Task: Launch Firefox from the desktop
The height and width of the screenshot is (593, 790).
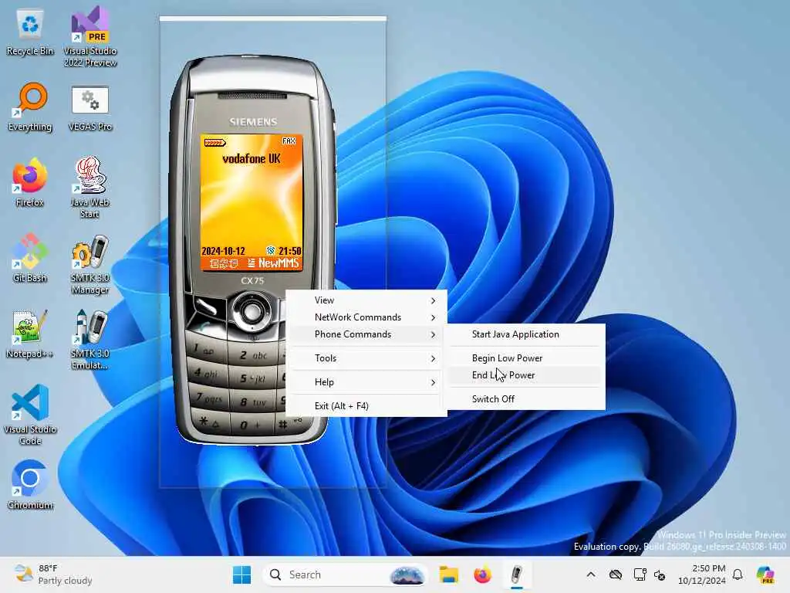Action: 30,182
